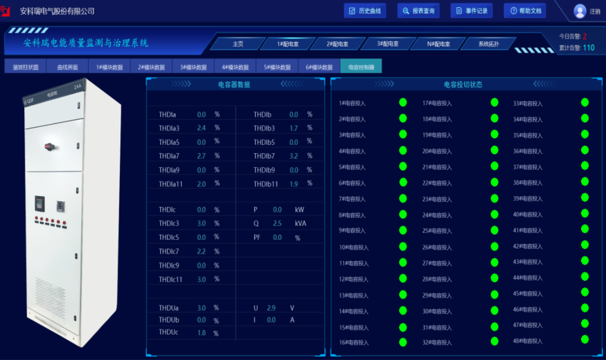Image resolution: width=606 pixels, height=360 pixels.
Task: Go to the 主页 home tab
Action: pyautogui.click(x=238, y=44)
